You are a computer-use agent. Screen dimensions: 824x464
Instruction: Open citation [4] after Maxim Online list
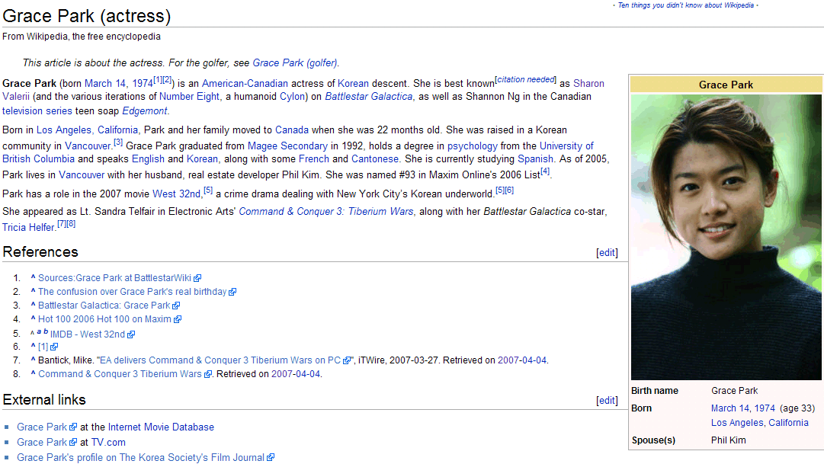point(545,171)
